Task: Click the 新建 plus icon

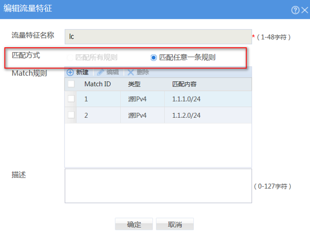Action: [x=70, y=72]
